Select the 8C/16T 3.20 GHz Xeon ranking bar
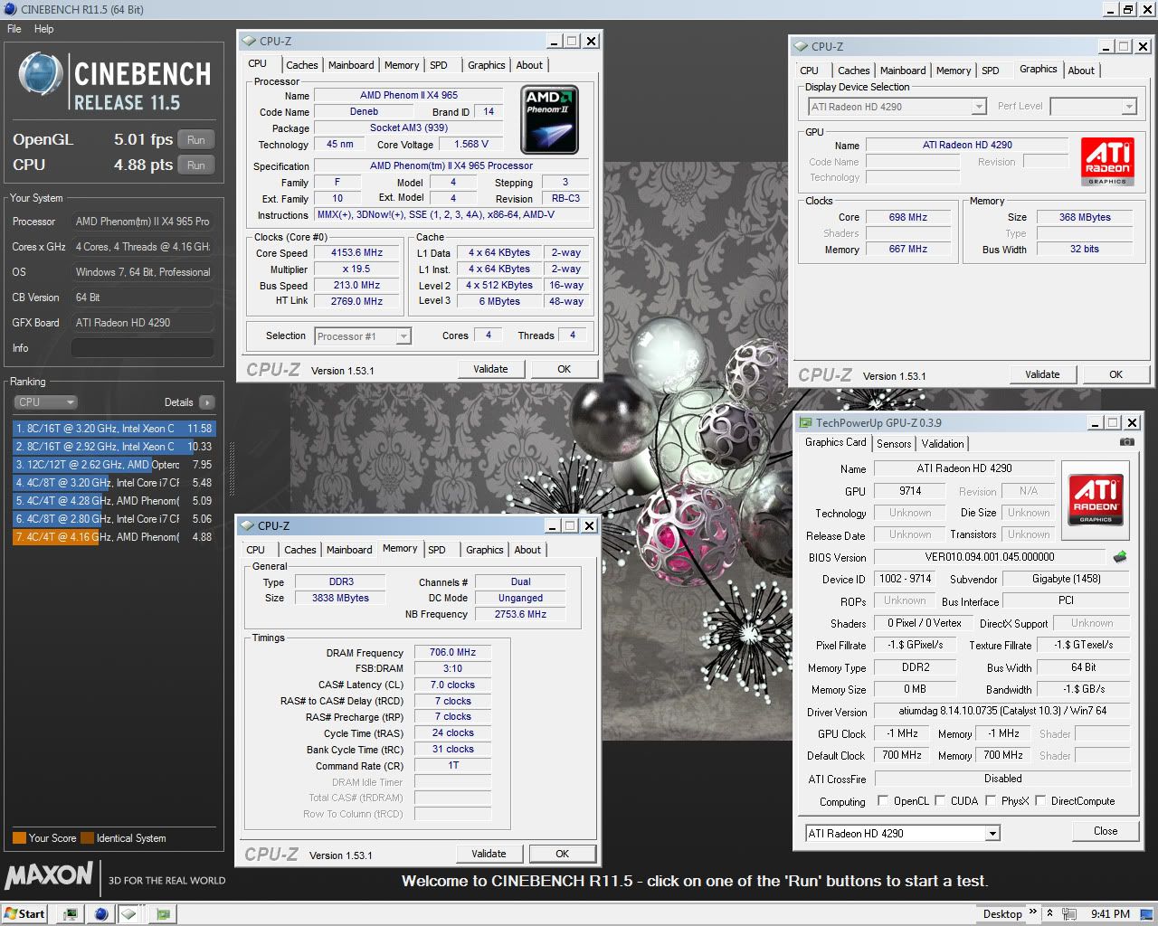 click(114, 429)
